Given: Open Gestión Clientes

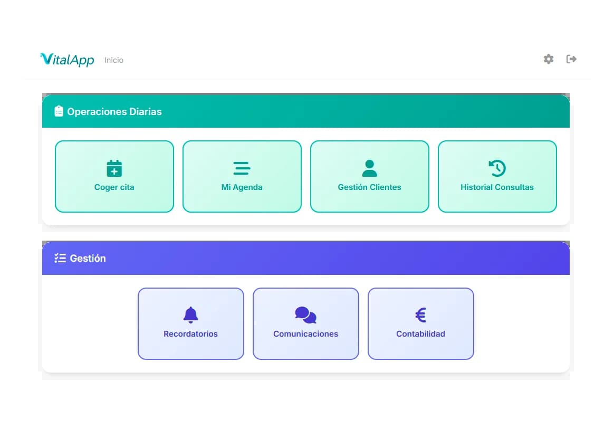Looking at the screenshot, I should 369,176.
